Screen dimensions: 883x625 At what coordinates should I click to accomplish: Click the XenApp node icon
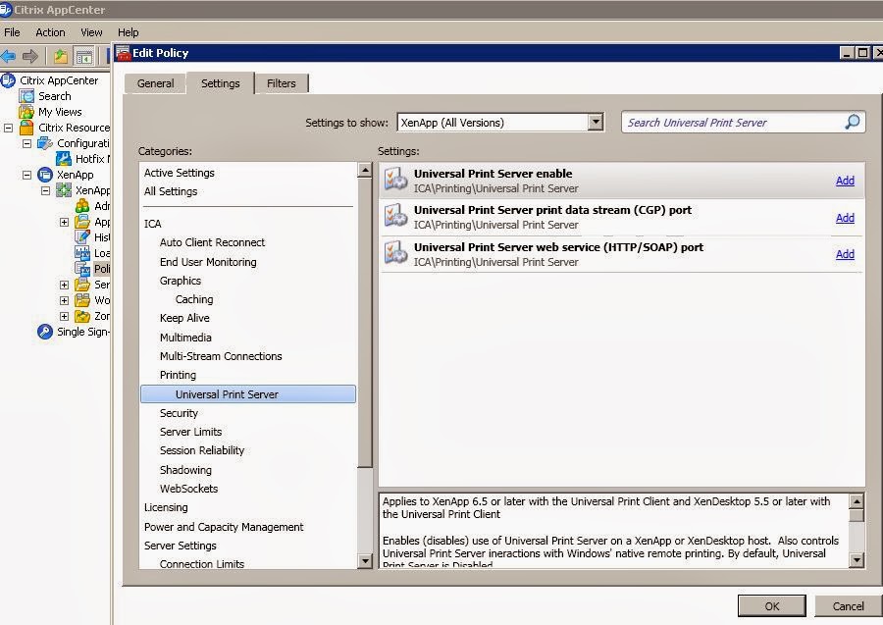click(45, 175)
